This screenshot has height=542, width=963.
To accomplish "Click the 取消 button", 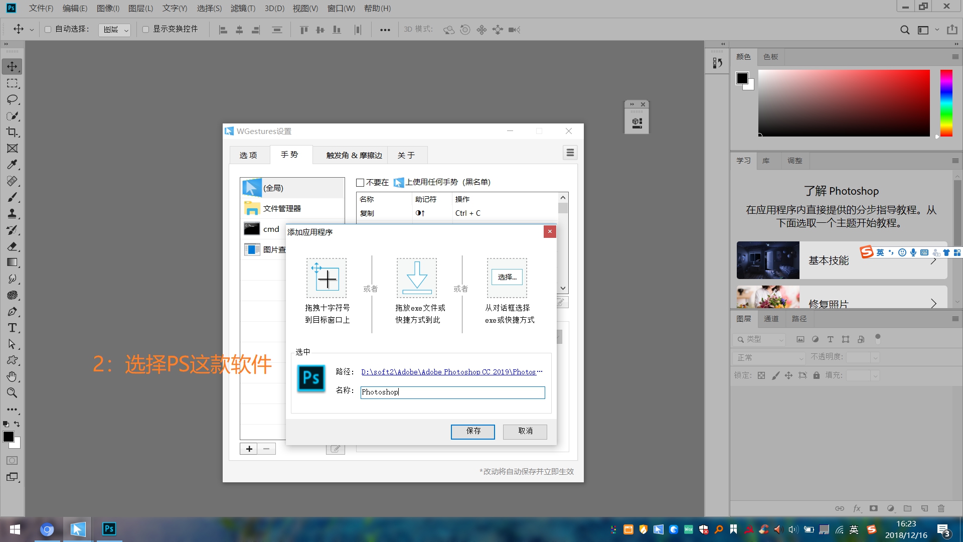I will pyautogui.click(x=525, y=431).
